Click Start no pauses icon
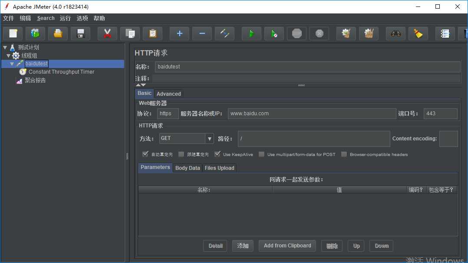 [274, 33]
